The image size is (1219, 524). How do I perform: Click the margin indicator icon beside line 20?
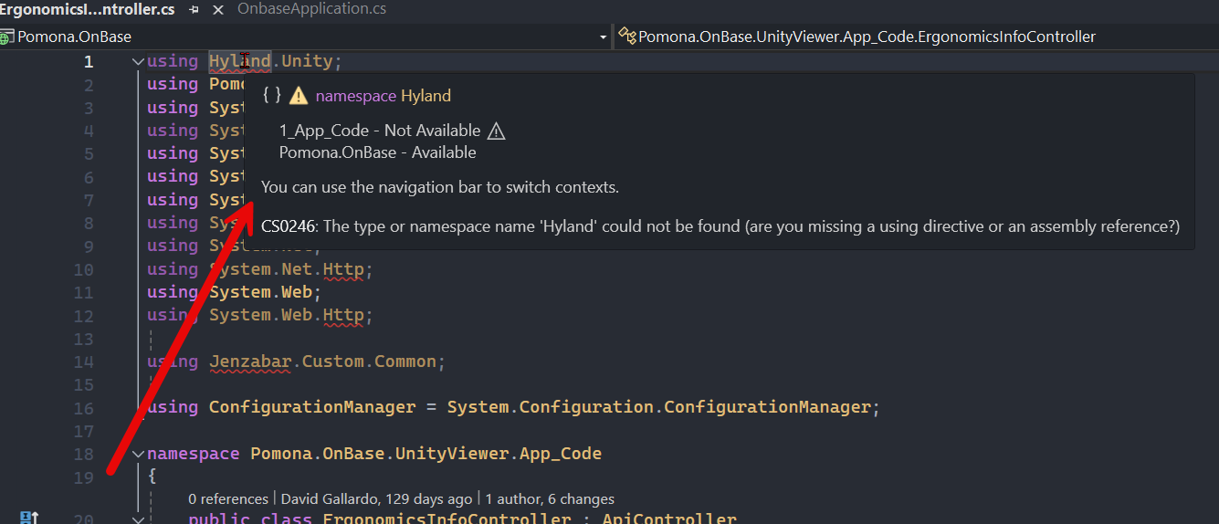click(x=28, y=518)
